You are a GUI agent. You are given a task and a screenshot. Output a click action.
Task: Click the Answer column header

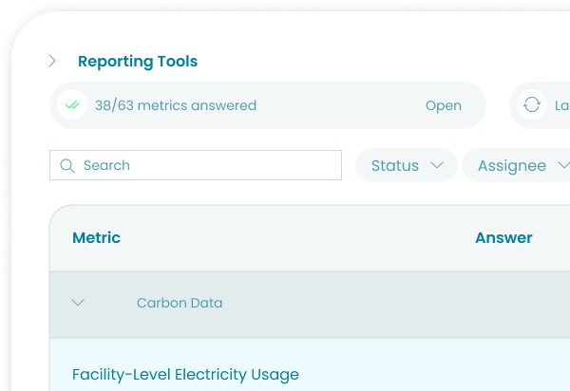coord(503,238)
